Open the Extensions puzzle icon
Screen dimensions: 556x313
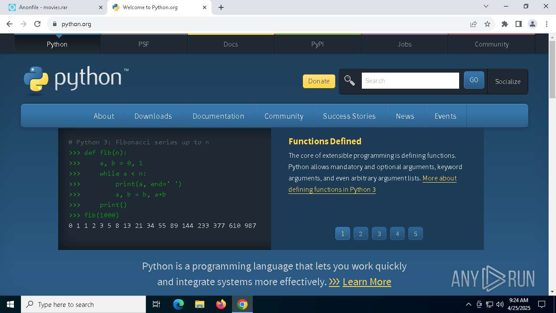(505, 24)
